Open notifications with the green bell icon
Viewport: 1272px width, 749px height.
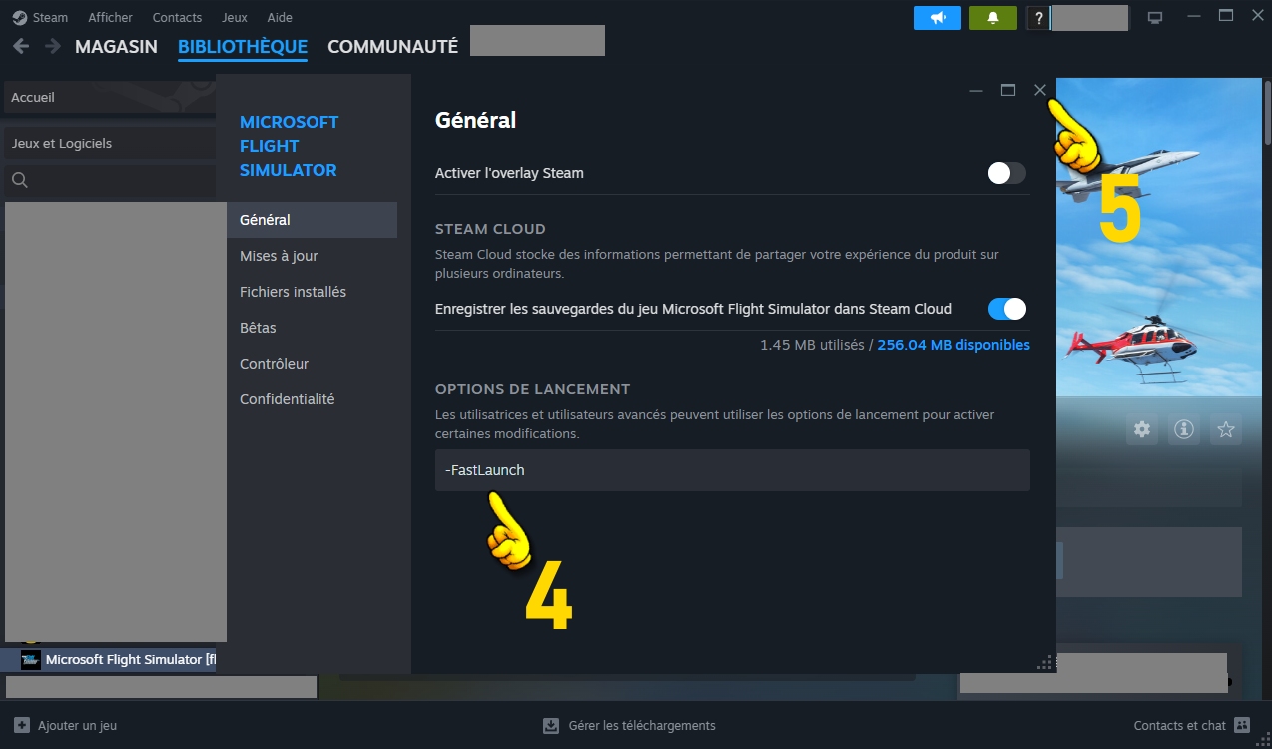point(993,18)
